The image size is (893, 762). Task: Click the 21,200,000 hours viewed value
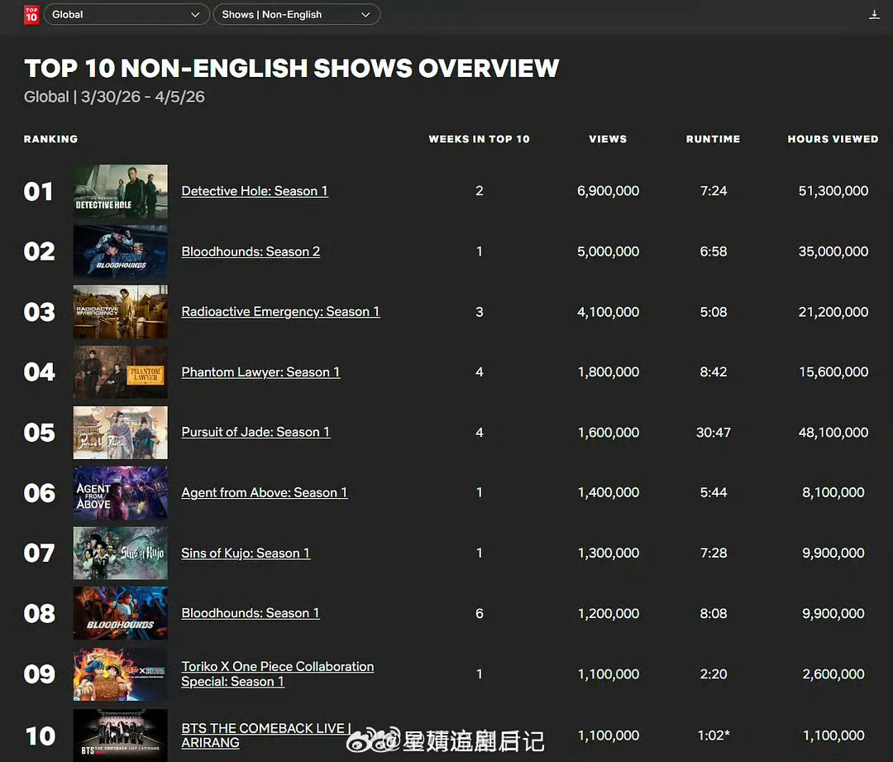click(833, 312)
